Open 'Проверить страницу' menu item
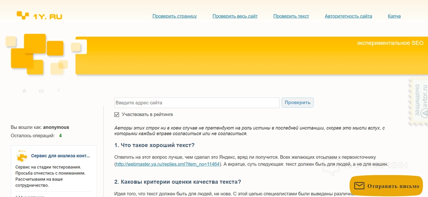The width and height of the screenshot is (428, 197). click(174, 16)
